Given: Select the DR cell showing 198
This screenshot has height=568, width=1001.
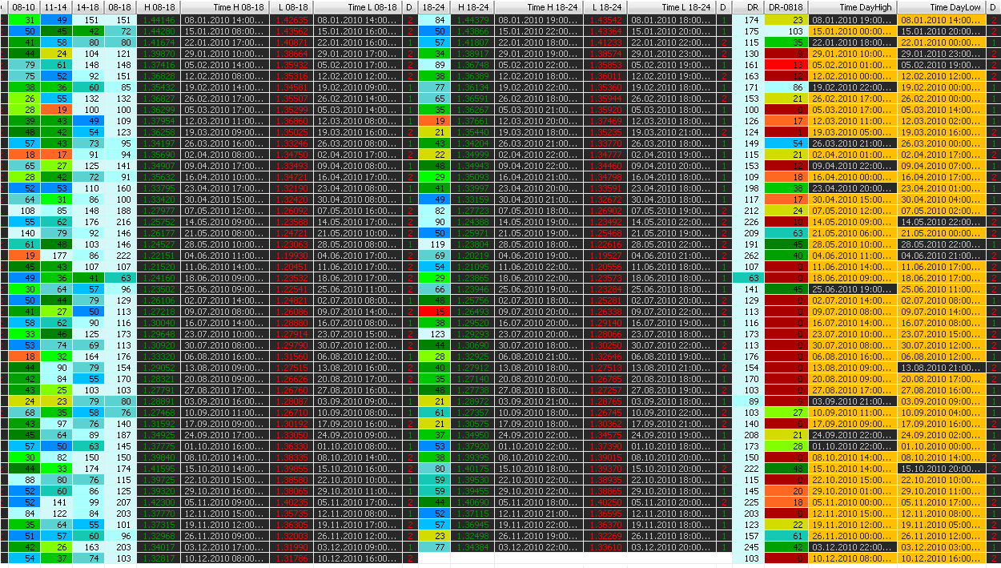Looking at the screenshot, I should [748, 187].
